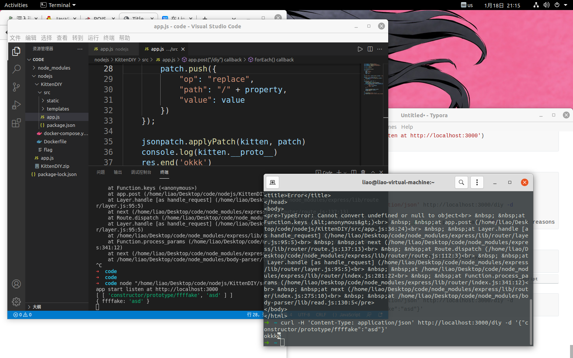Click the search icon in the gnome-terminal header
This screenshot has height=358, width=573.
[x=461, y=182]
